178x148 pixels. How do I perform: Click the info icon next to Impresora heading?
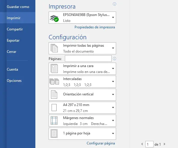114,4
